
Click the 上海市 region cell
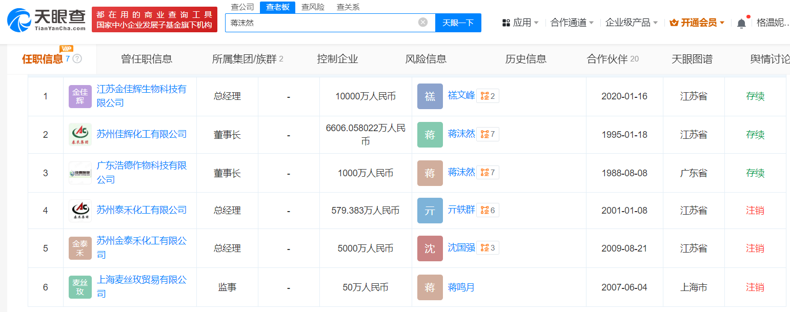[x=694, y=287]
